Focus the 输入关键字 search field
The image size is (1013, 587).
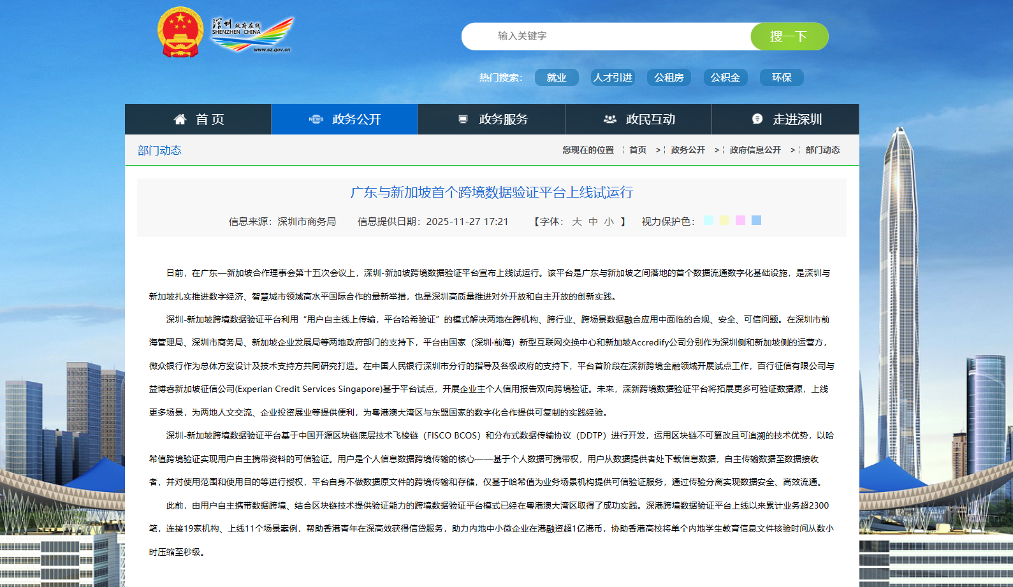tap(606, 36)
